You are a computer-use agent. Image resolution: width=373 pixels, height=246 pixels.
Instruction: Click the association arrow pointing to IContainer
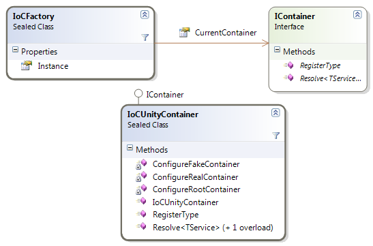(x=265, y=43)
